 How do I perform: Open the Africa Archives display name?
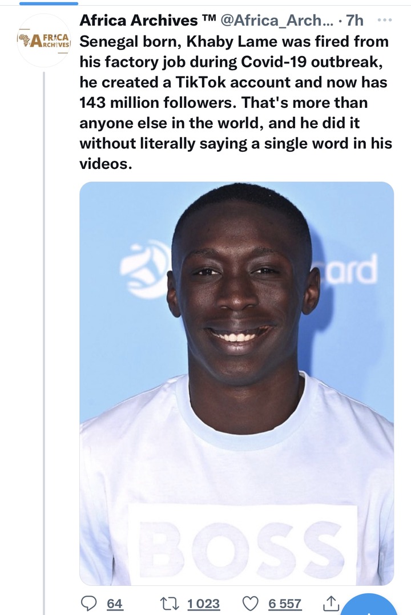pos(139,20)
